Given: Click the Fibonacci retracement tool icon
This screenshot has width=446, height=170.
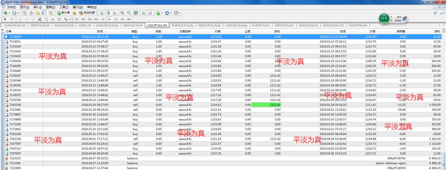Looking at the screenshot, I should (x=46, y=19).
